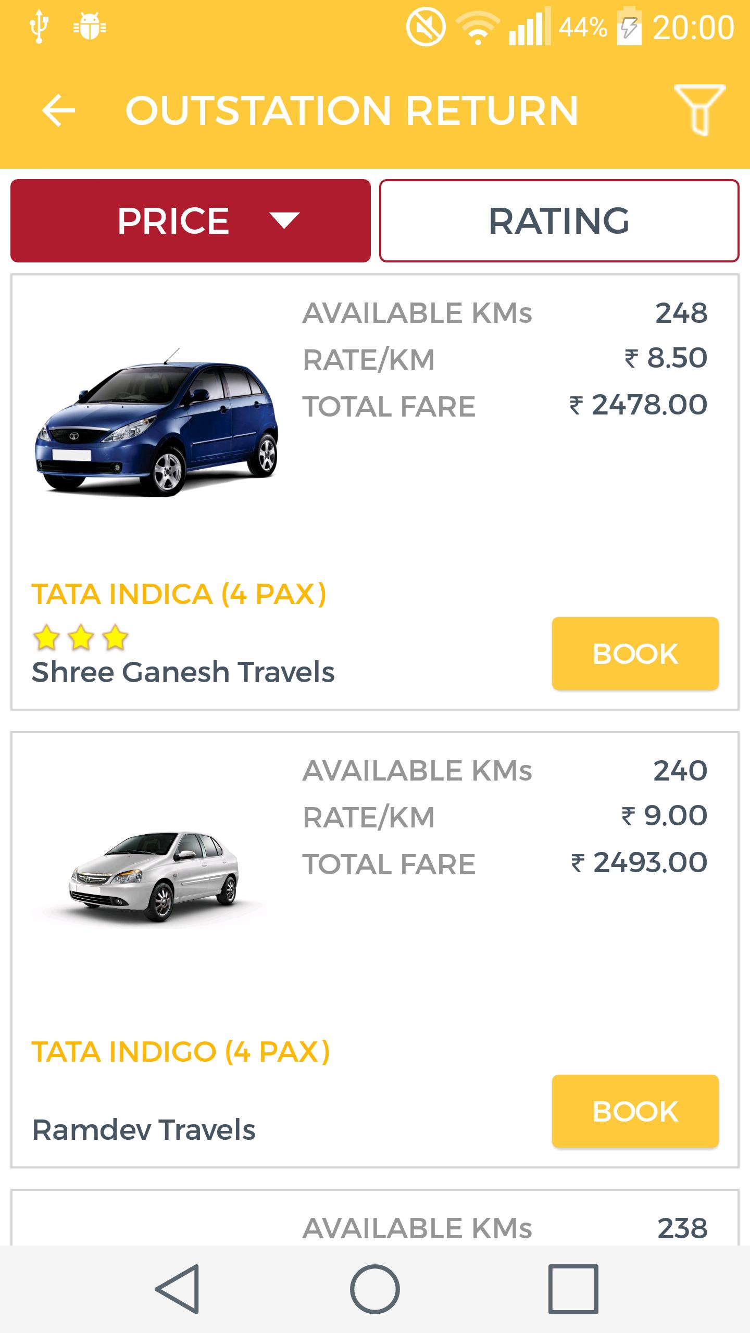
Task: Tap the Wi-Fi status icon
Action: tap(478, 27)
